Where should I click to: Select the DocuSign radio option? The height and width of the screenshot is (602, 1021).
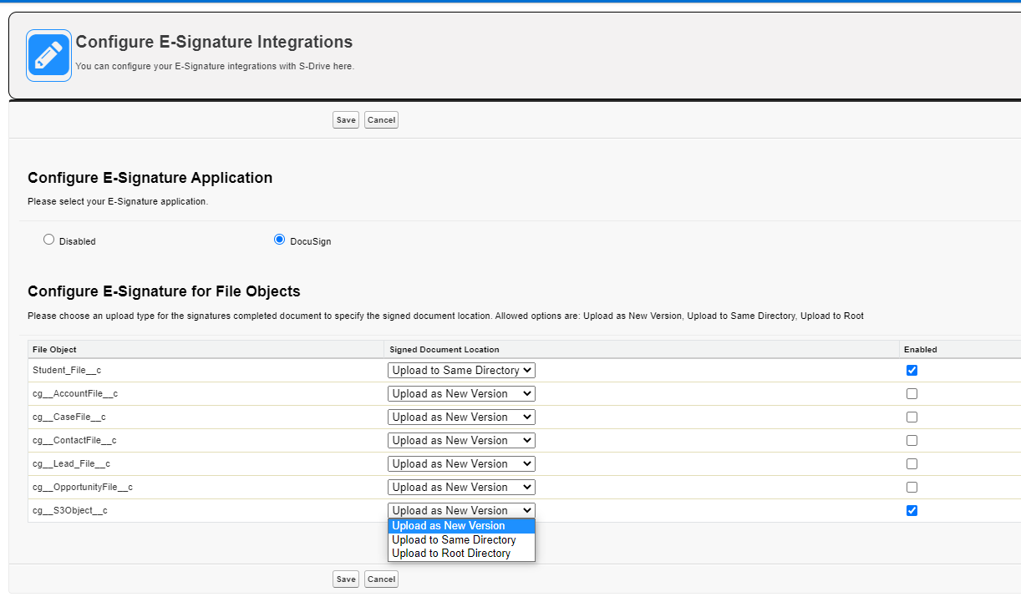coord(279,240)
